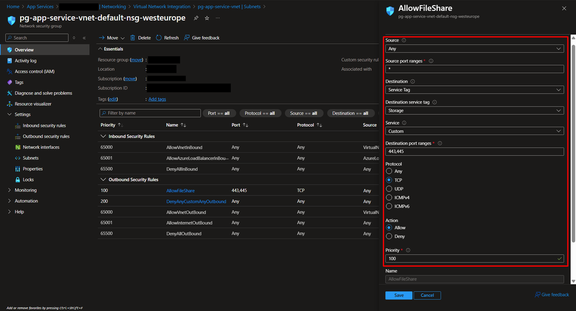The image size is (576, 311).
Task: Click the Filter by name box
Action: coord(150,113)
